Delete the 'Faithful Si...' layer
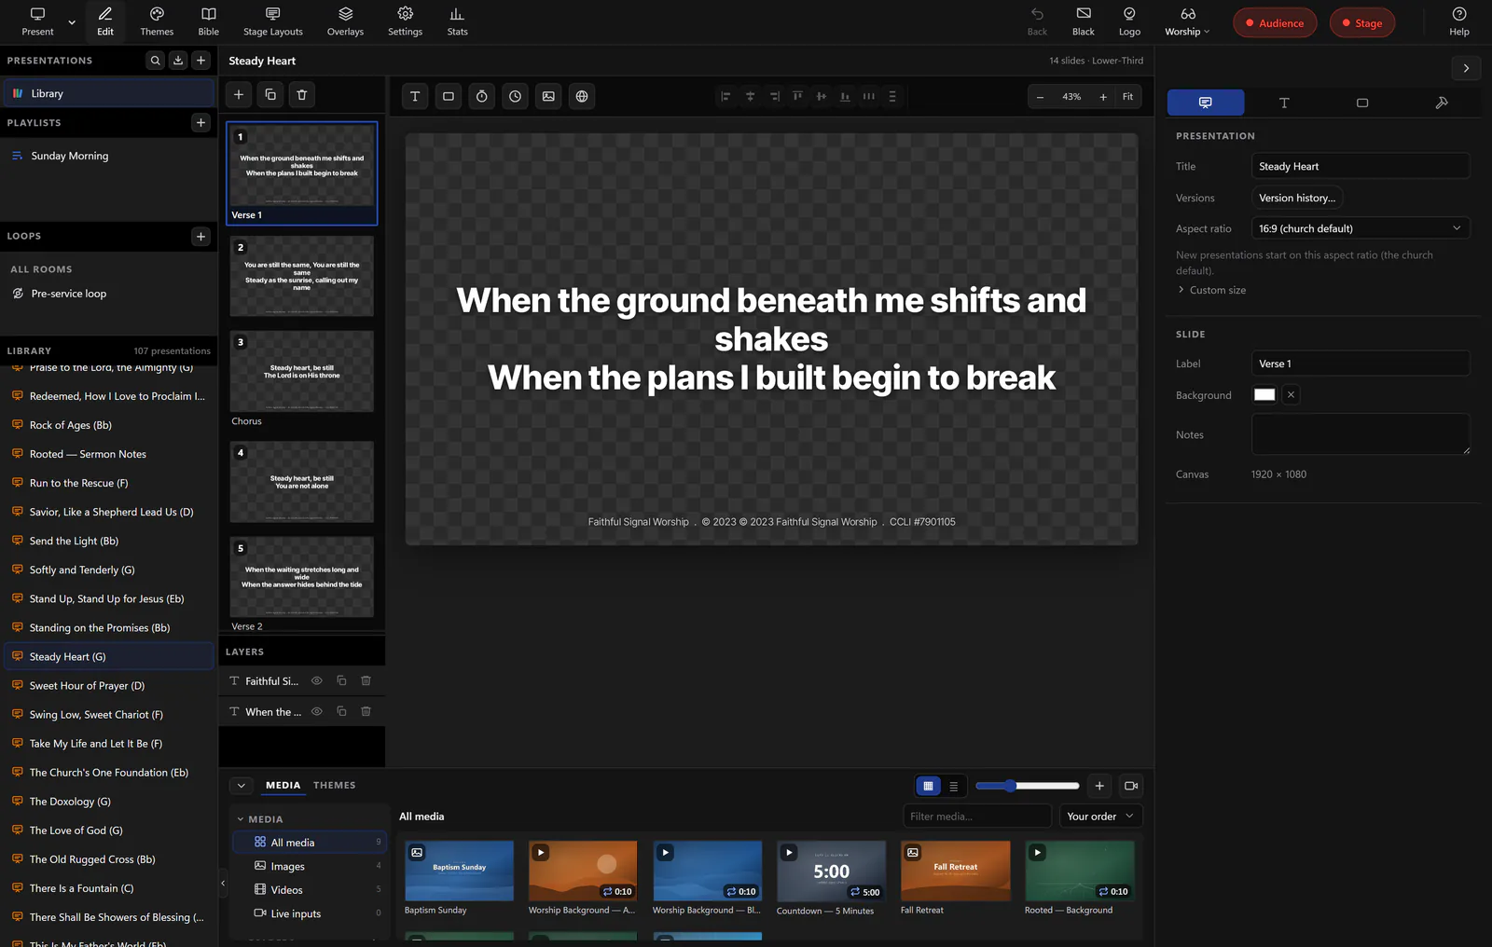This screenshot has width=1492, height=947. click(x=366, y=681)
